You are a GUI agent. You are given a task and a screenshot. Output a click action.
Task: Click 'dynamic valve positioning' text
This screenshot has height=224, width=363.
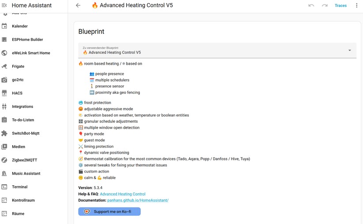click(106, 153)
